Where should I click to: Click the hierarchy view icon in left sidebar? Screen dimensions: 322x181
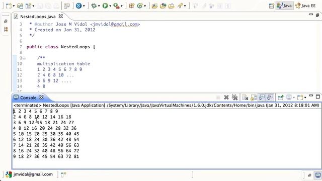click(6, 29)
